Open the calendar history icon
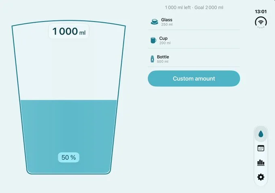The height and width of the screenshot is (193, 275). point(261,148)
